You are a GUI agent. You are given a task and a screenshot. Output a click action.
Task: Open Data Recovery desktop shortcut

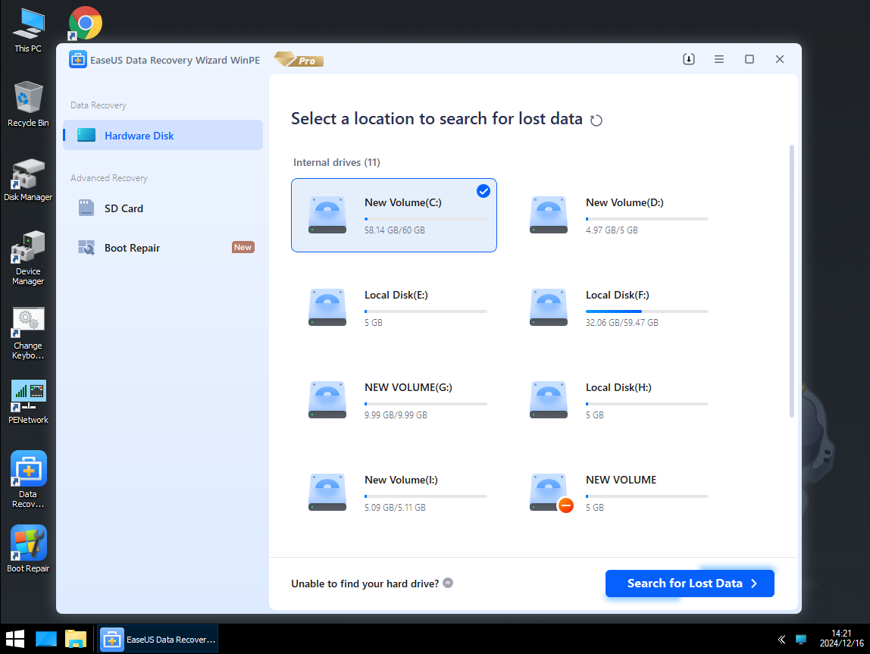pyautogui.click(x=28, y=480)
